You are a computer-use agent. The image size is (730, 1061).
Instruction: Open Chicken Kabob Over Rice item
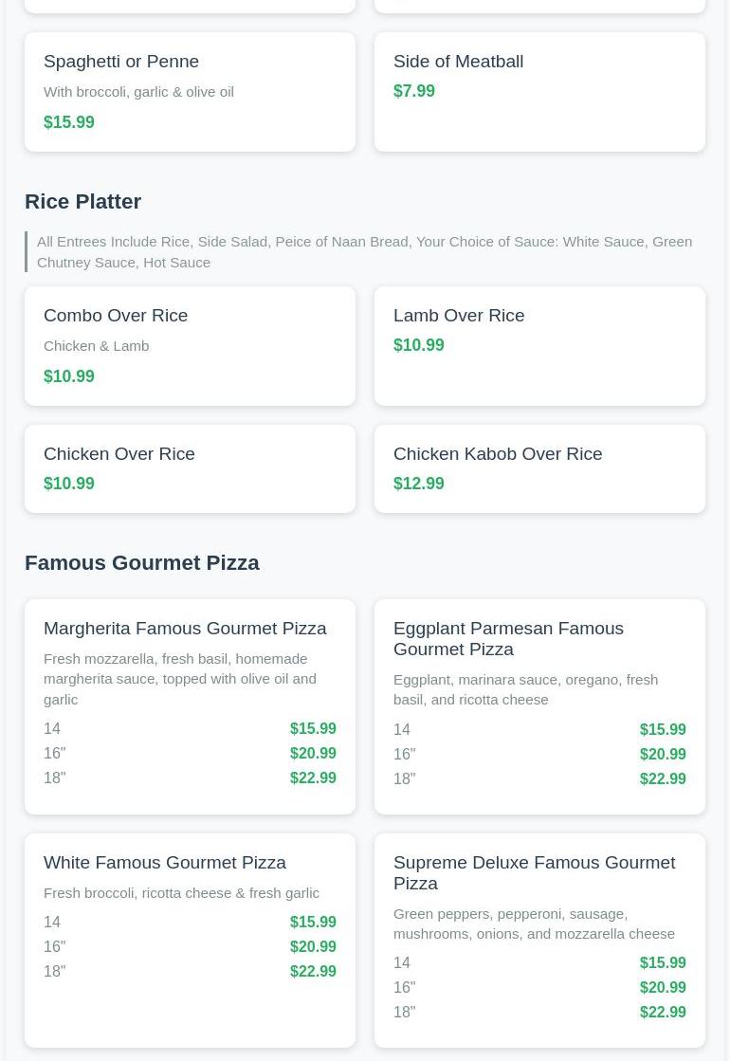[x=498, y=454]
